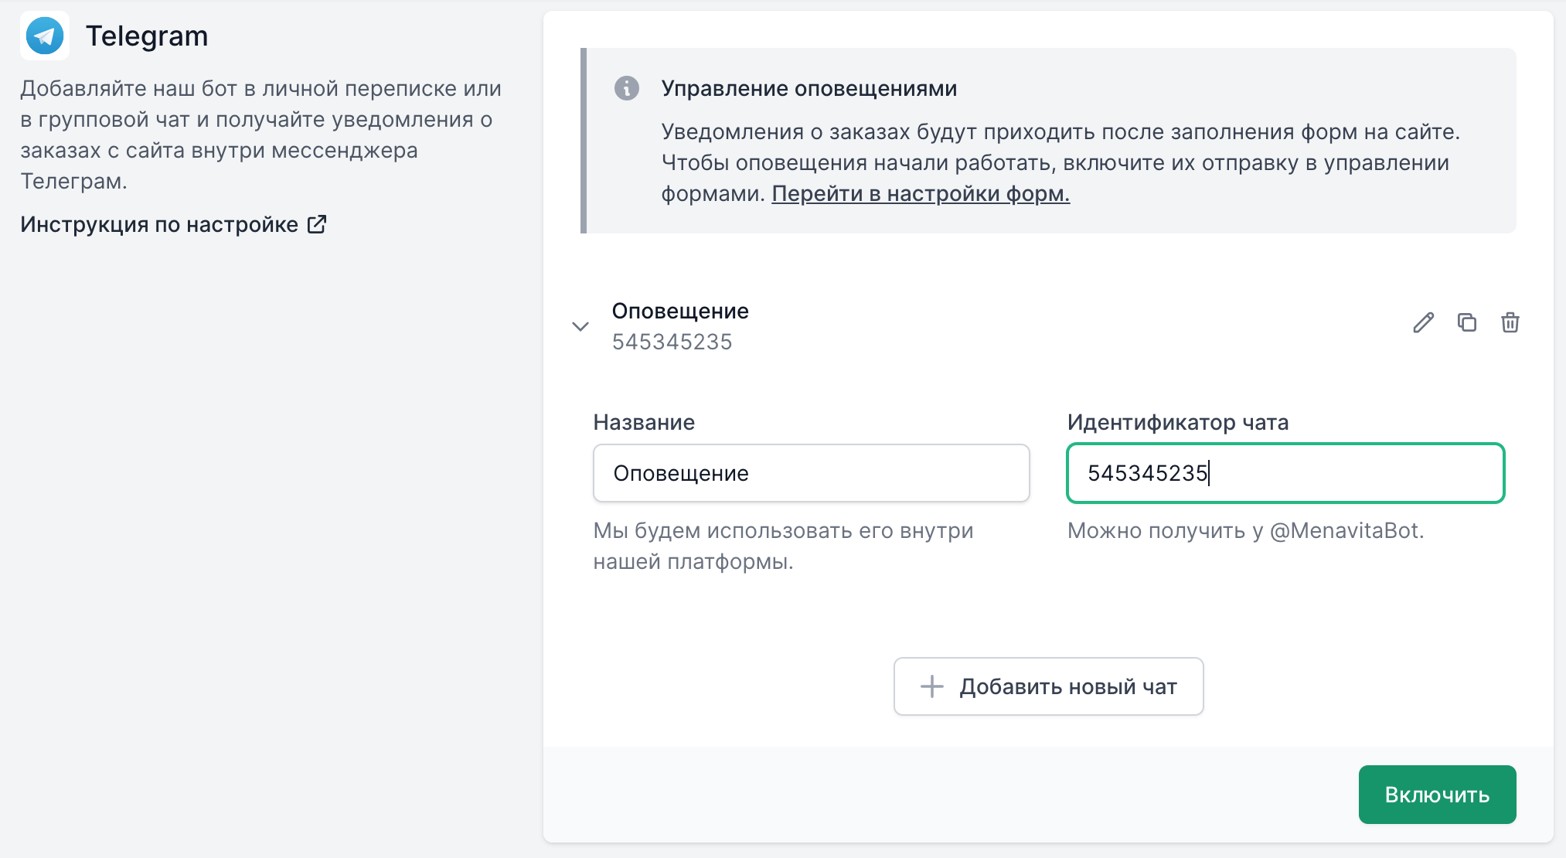Open Инструкция по настройке link
This screenshot has width=1566, height=858.
pos(159,224)
